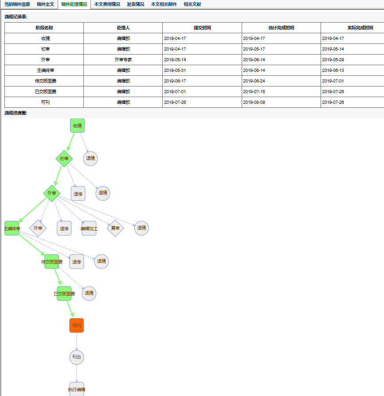Click the green 待交版面费 node
The image size is (384, 396).
pos(52,262)
